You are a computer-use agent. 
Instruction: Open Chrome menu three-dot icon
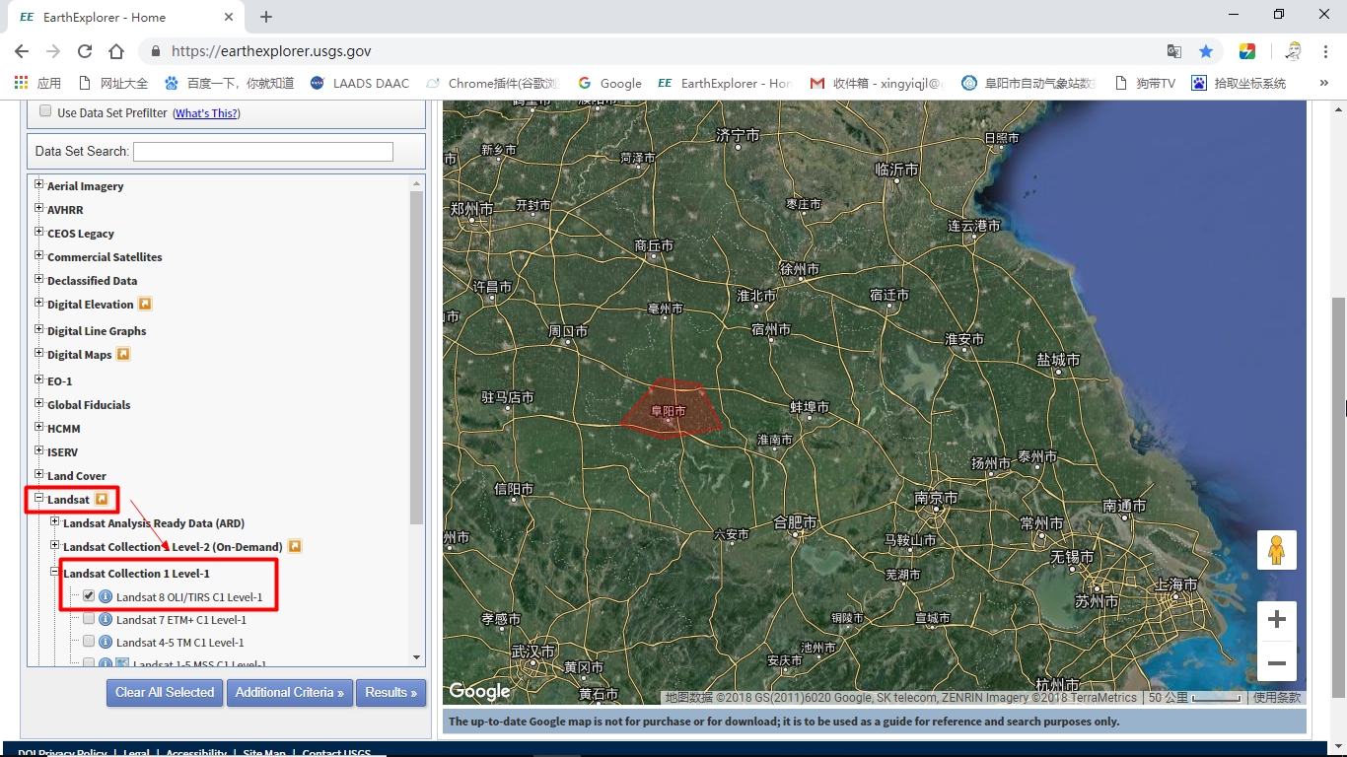(x=1326, y=51)
